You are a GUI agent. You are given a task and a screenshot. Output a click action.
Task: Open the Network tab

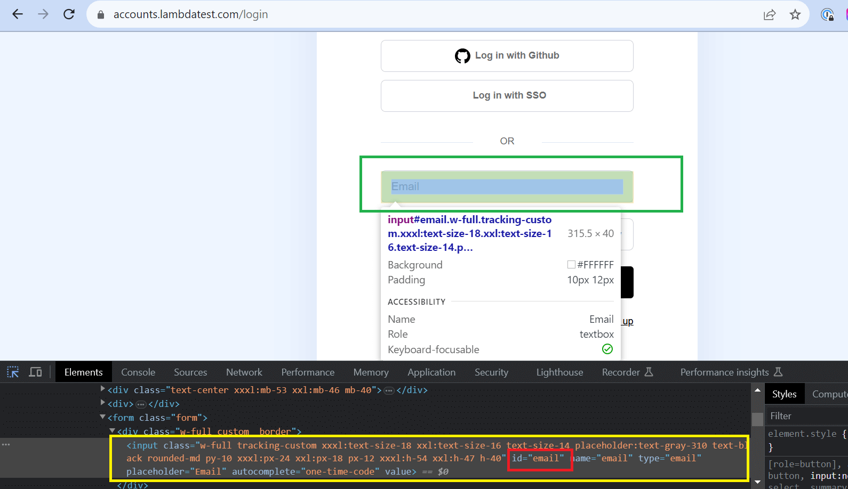click(x=244, y=372)
